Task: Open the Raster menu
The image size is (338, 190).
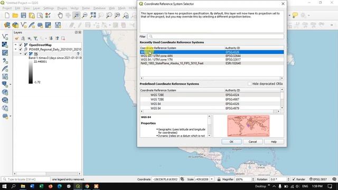Action: click(86, 8)
